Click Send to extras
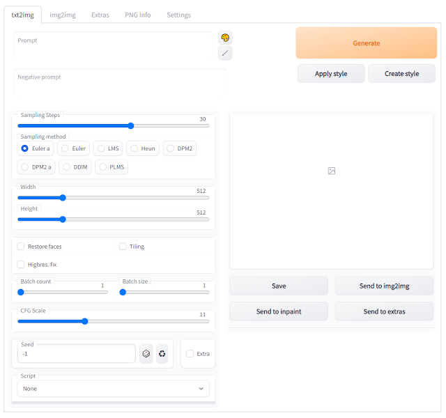The image size is (446, 418). (x=384, y=311)
